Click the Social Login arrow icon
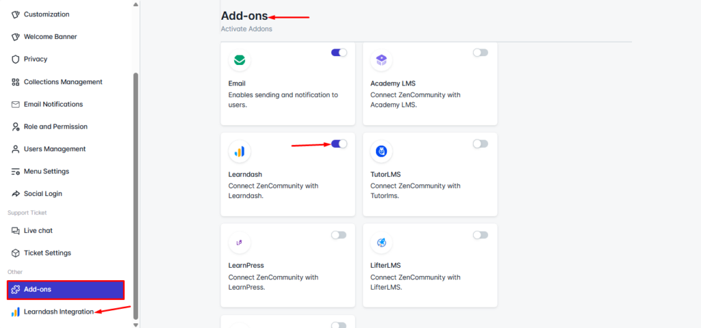 pyautogui.click(x=16, y=194)
